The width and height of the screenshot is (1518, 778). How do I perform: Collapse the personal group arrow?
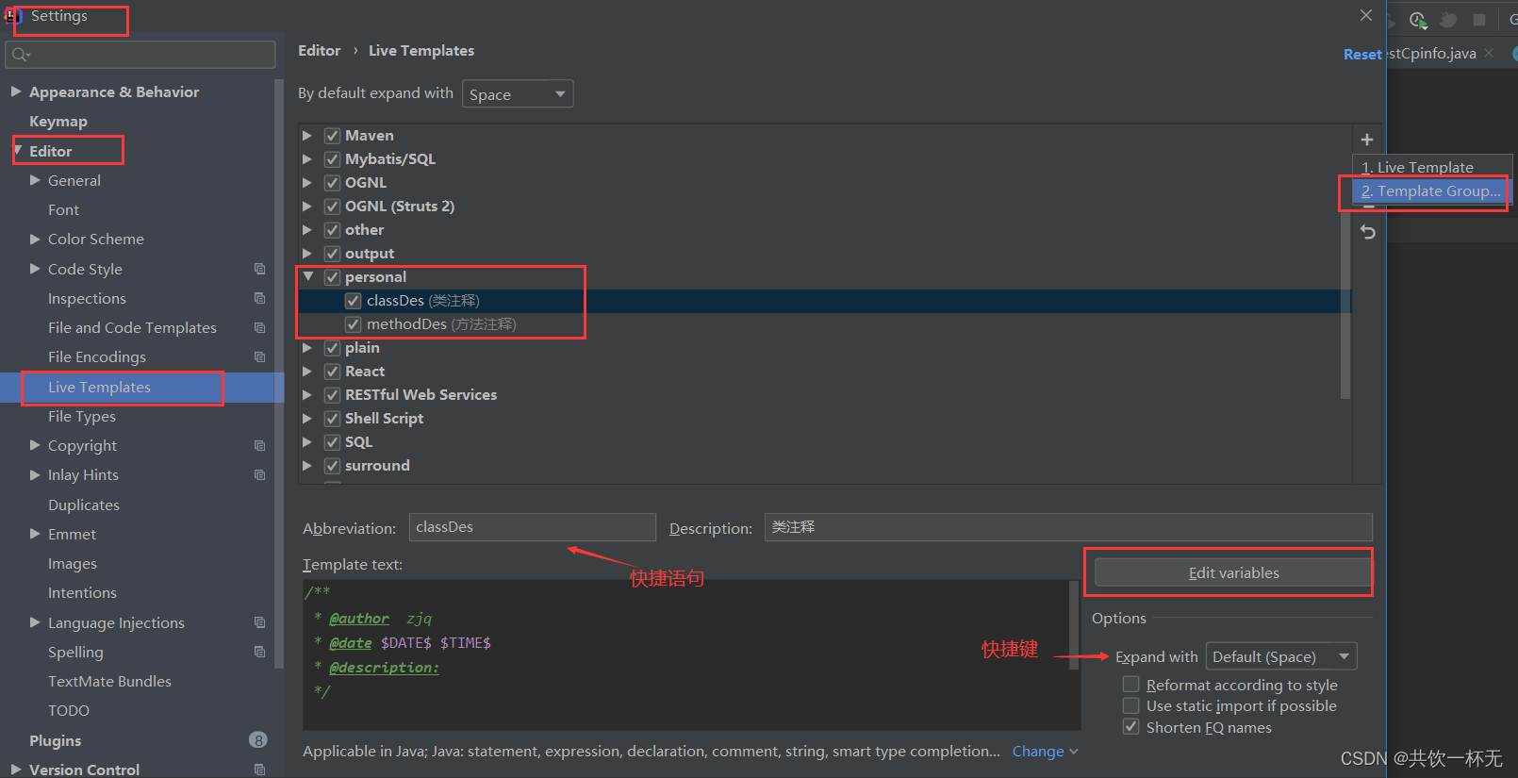307,276
